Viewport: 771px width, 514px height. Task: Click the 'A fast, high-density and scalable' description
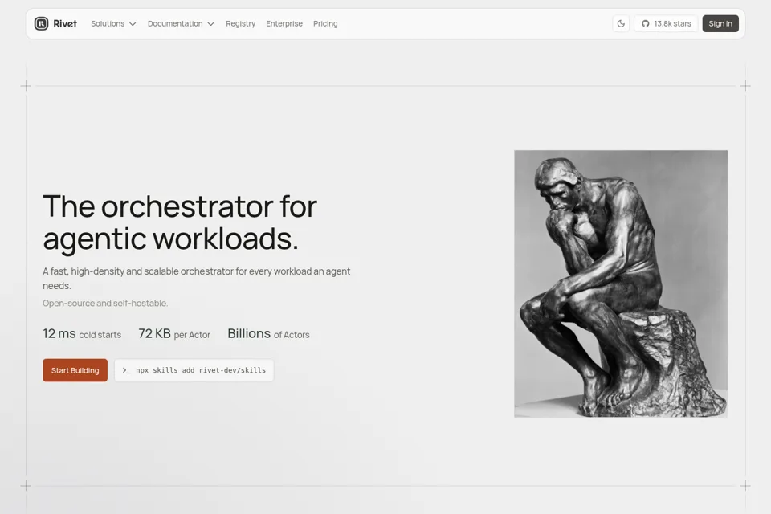click(197, 279)
